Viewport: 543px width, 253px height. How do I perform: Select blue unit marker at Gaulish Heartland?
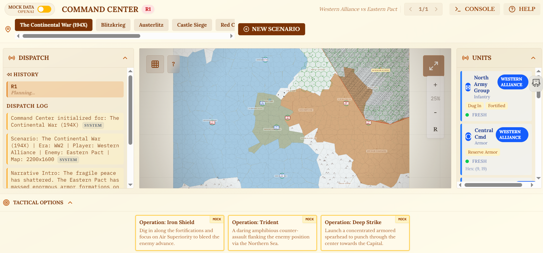(276, 127)
